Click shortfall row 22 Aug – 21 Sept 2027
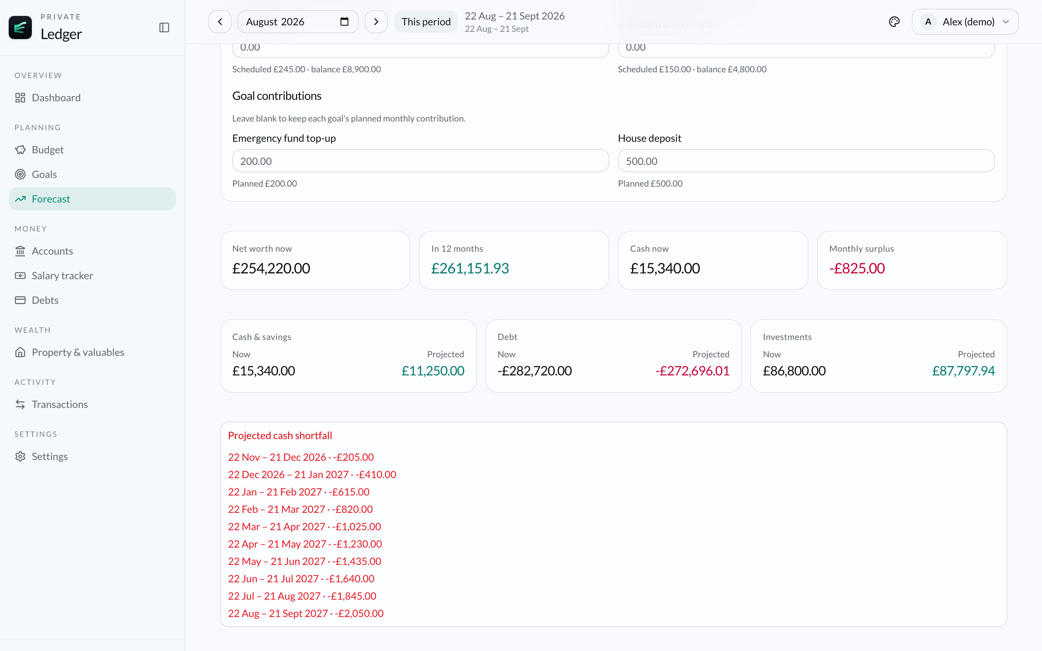Screen dimensions: 1042x651 (x=305, y=613)
